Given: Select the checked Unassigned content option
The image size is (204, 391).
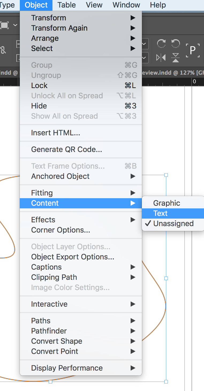Looking at the screenshot, I should tap(173, 224).
